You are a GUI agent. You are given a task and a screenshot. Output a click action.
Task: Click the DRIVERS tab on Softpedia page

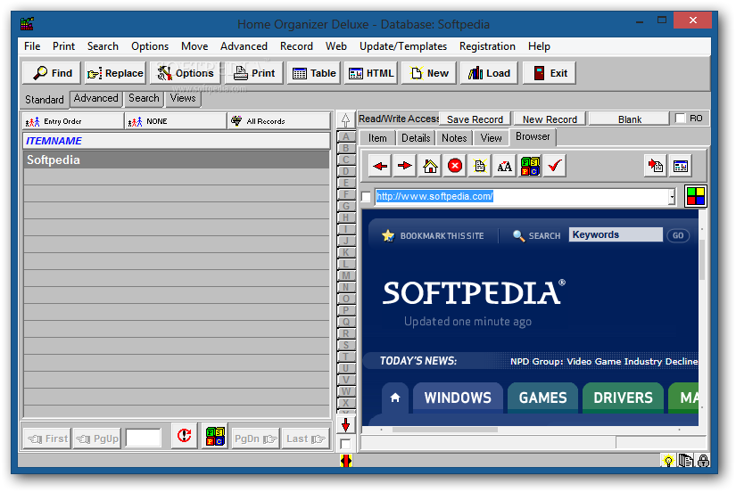[623, 398]
